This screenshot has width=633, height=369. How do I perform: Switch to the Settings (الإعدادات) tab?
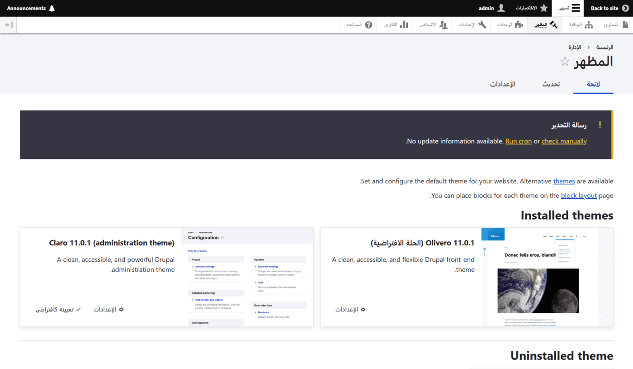[503, 84]
